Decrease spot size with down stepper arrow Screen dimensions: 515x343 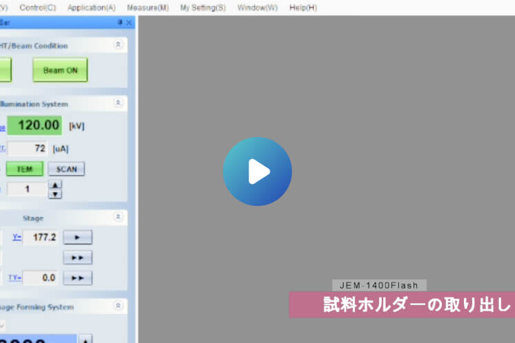point(55,194)
